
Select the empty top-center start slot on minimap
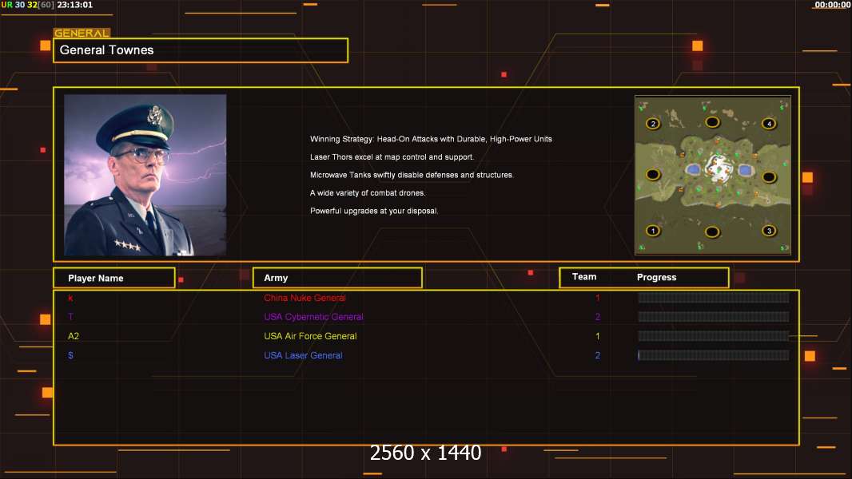pyautogui.click(x=712, y=122)
